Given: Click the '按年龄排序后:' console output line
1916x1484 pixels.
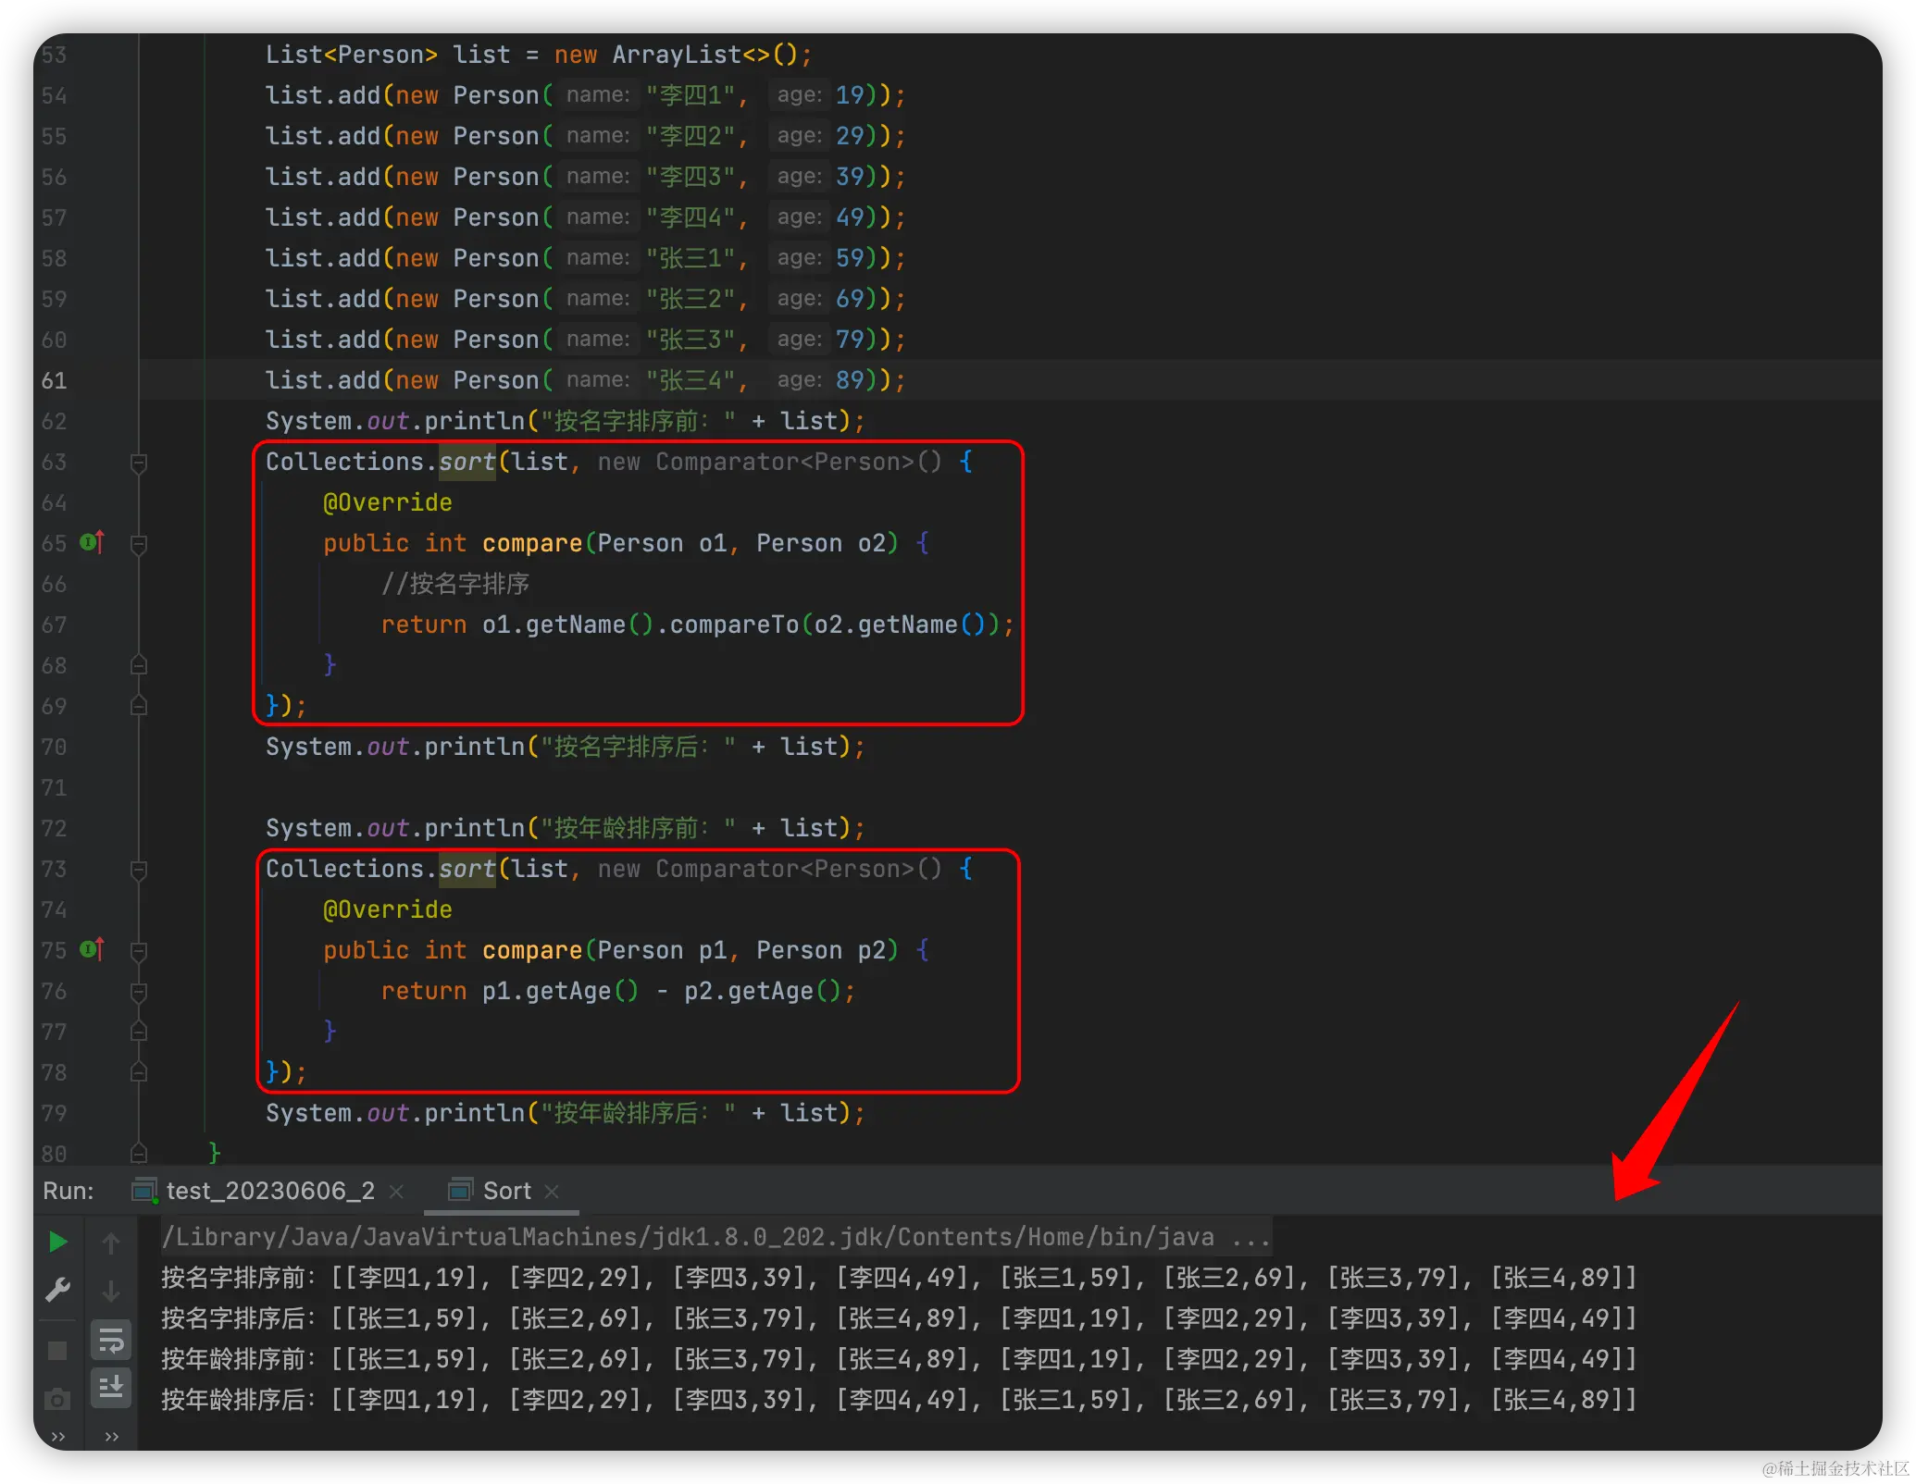Looking at the screenshot, I should tap(899, 1400).
